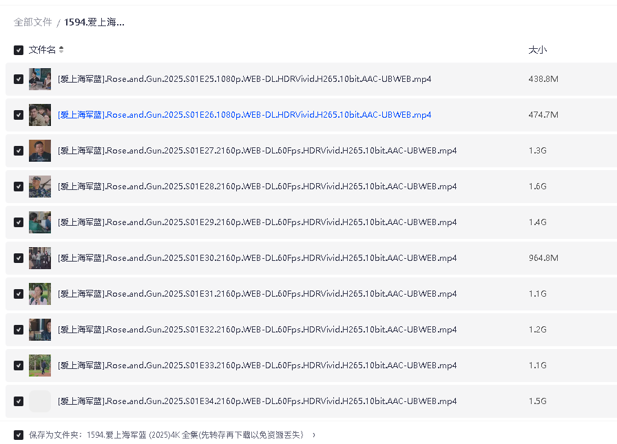
Task: Toggle the select-all checkbox beside 文件名
Action: pyautogui.click(x=18, y=50)
